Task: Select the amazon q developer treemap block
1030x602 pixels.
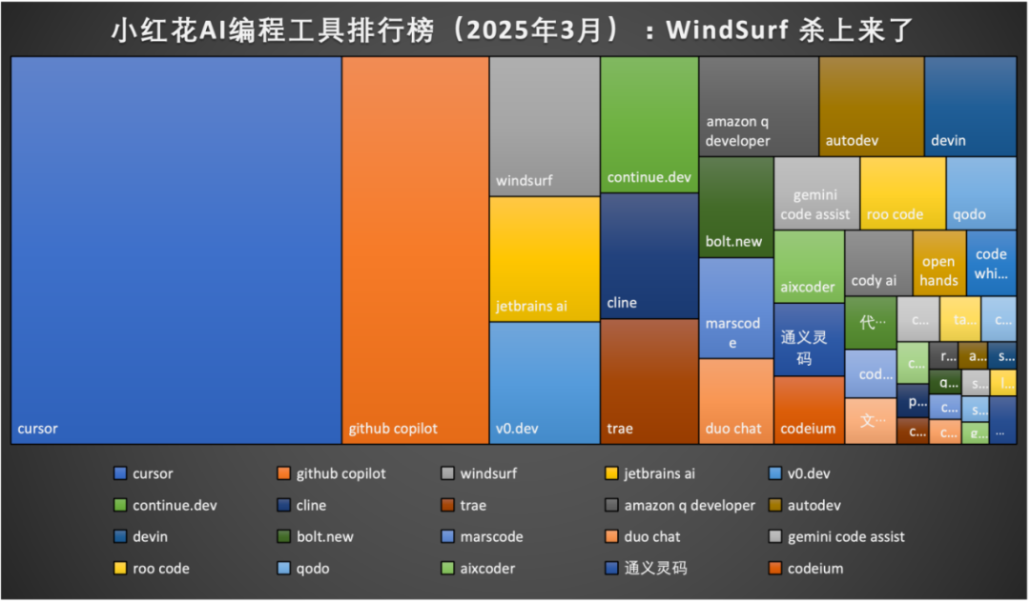Action: (759, 107)
